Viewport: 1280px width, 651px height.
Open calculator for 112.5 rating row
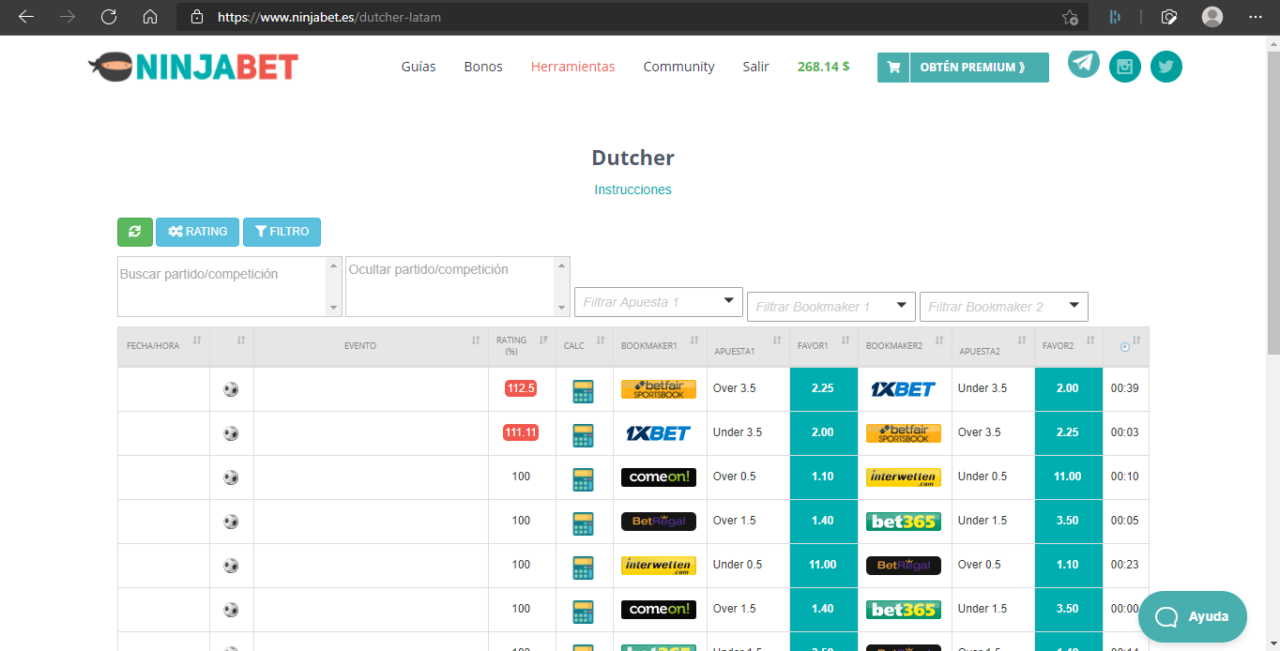(583, 389)
